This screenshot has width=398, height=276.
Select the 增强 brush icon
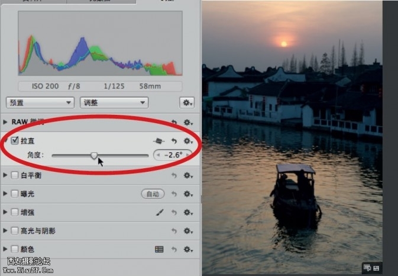click(159, 212)
